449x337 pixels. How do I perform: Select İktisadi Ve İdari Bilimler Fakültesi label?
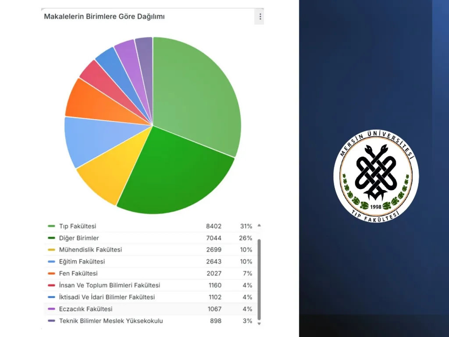point(107,297)
